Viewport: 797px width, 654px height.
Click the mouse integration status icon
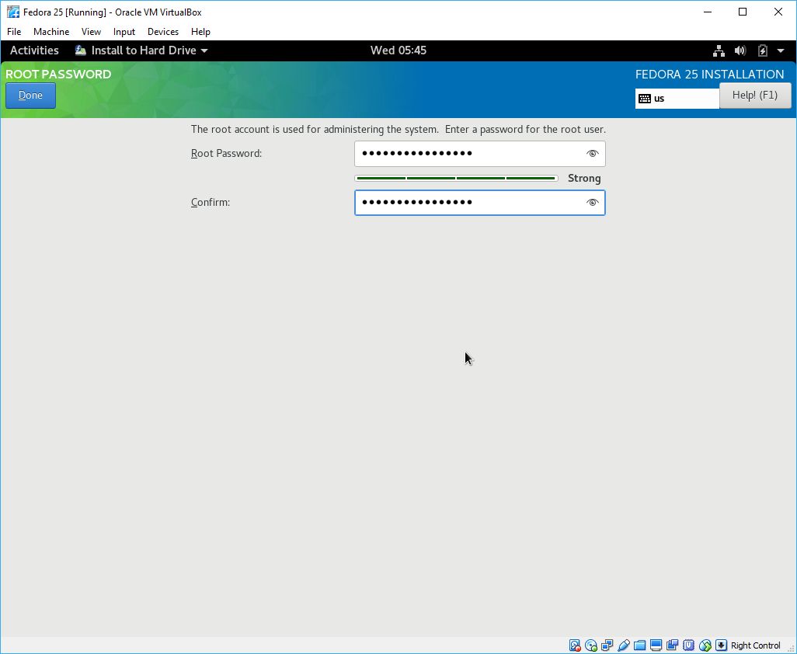705,645
